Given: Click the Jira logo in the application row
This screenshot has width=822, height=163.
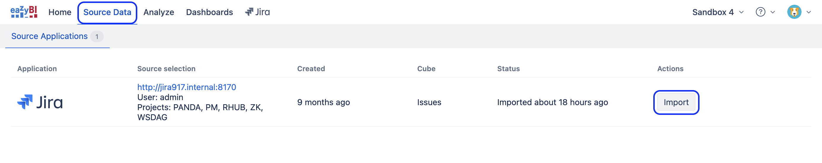Looking at the screenshot, I should pos(40,102).
